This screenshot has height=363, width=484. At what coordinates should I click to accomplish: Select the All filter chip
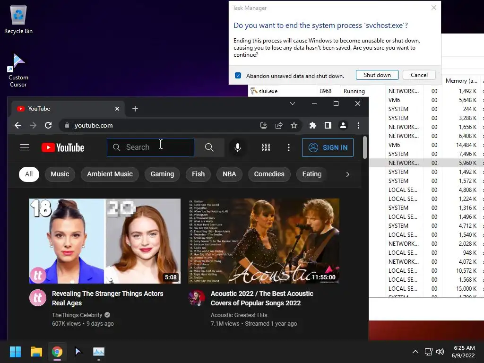29,174
